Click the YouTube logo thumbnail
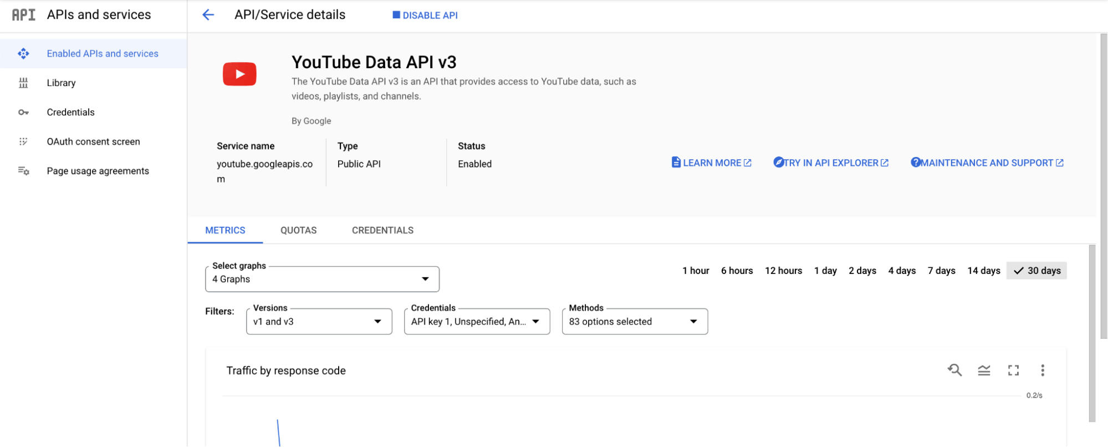This screenshot has width=1108, height=447. [x=239, y=74]
